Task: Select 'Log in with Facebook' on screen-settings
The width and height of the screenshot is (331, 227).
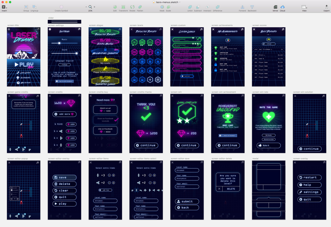Action: click(x=64, y=81)
